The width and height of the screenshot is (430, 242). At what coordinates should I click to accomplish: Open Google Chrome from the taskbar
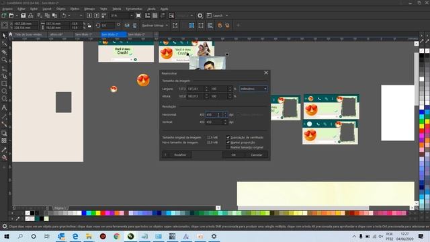pos(116,236)
